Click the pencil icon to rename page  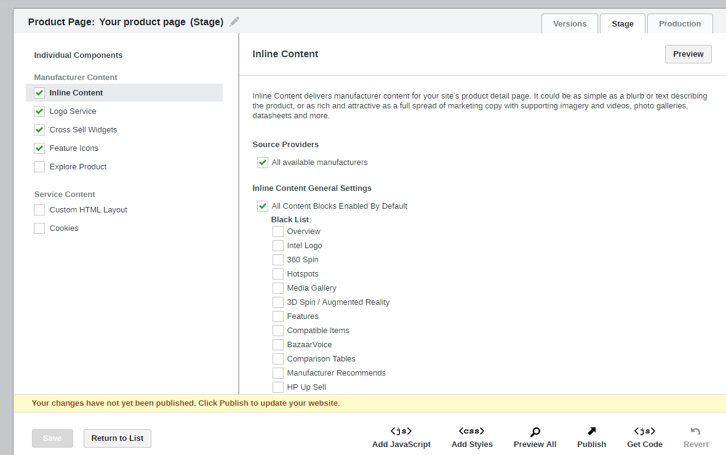[x=235, y=22]
